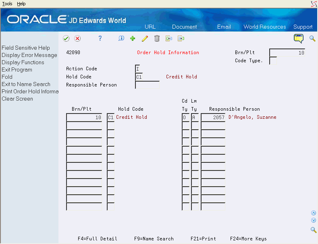
Task: Click D'Angelo, Suzanne name text
Action: tap(252, 117)
